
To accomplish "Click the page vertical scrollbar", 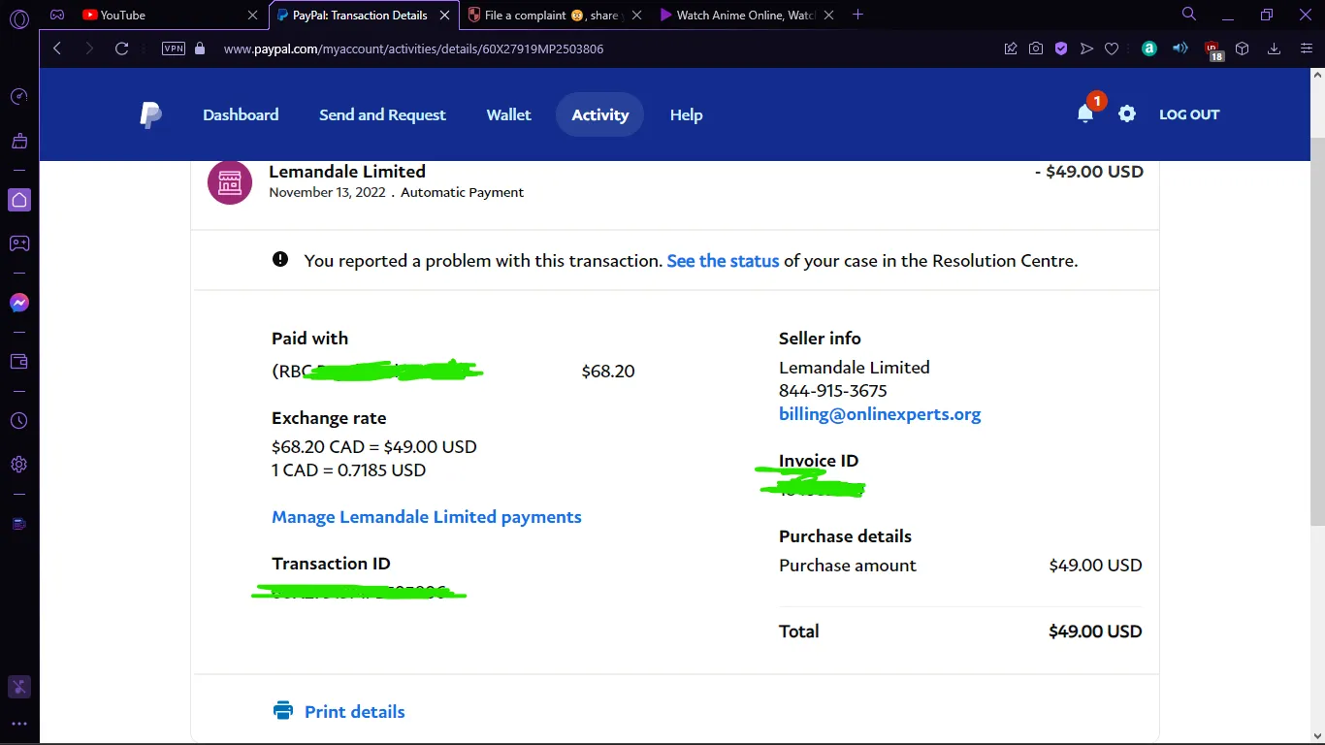I will tap(1317, 330).
